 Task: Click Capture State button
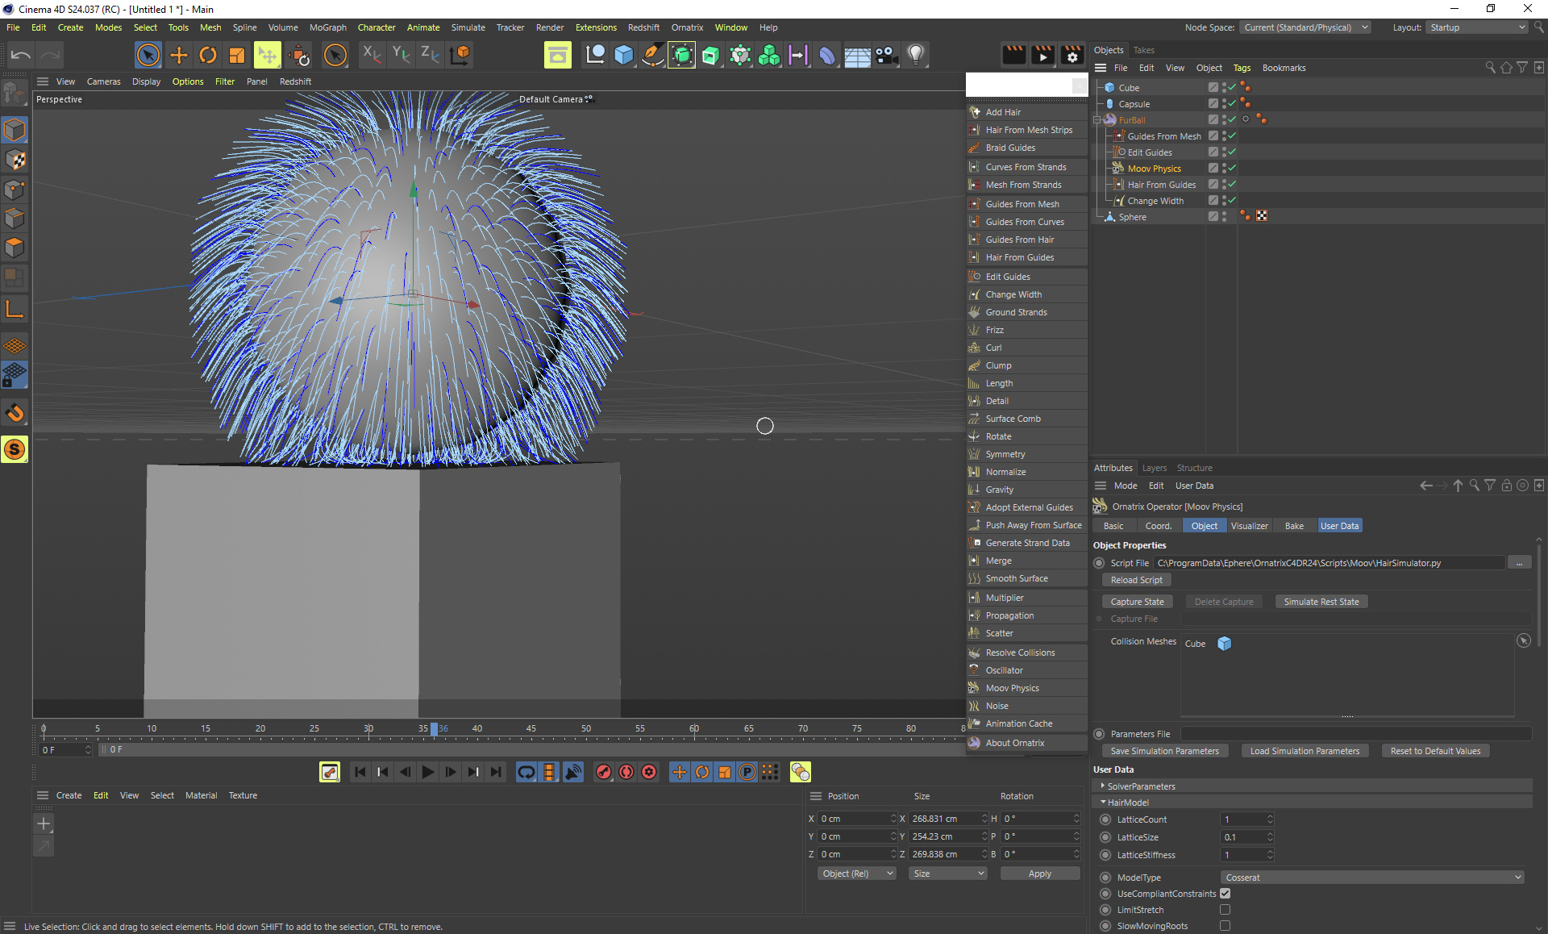coord(1137,601)
